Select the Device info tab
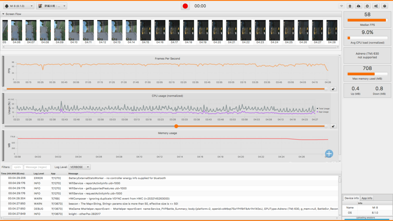 (351, 198)
